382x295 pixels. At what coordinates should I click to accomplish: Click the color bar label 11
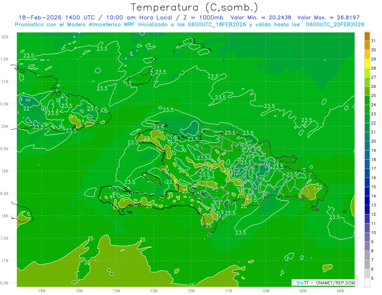tap(374, 223)
